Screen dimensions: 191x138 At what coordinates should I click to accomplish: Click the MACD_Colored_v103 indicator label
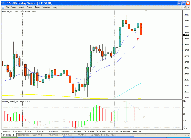(x=16, y=101)
